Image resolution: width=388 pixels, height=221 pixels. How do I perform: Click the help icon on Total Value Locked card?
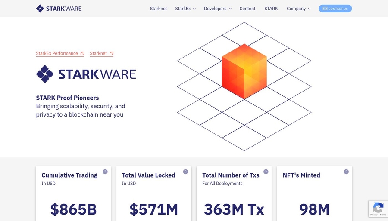click(x=185, y=172)
